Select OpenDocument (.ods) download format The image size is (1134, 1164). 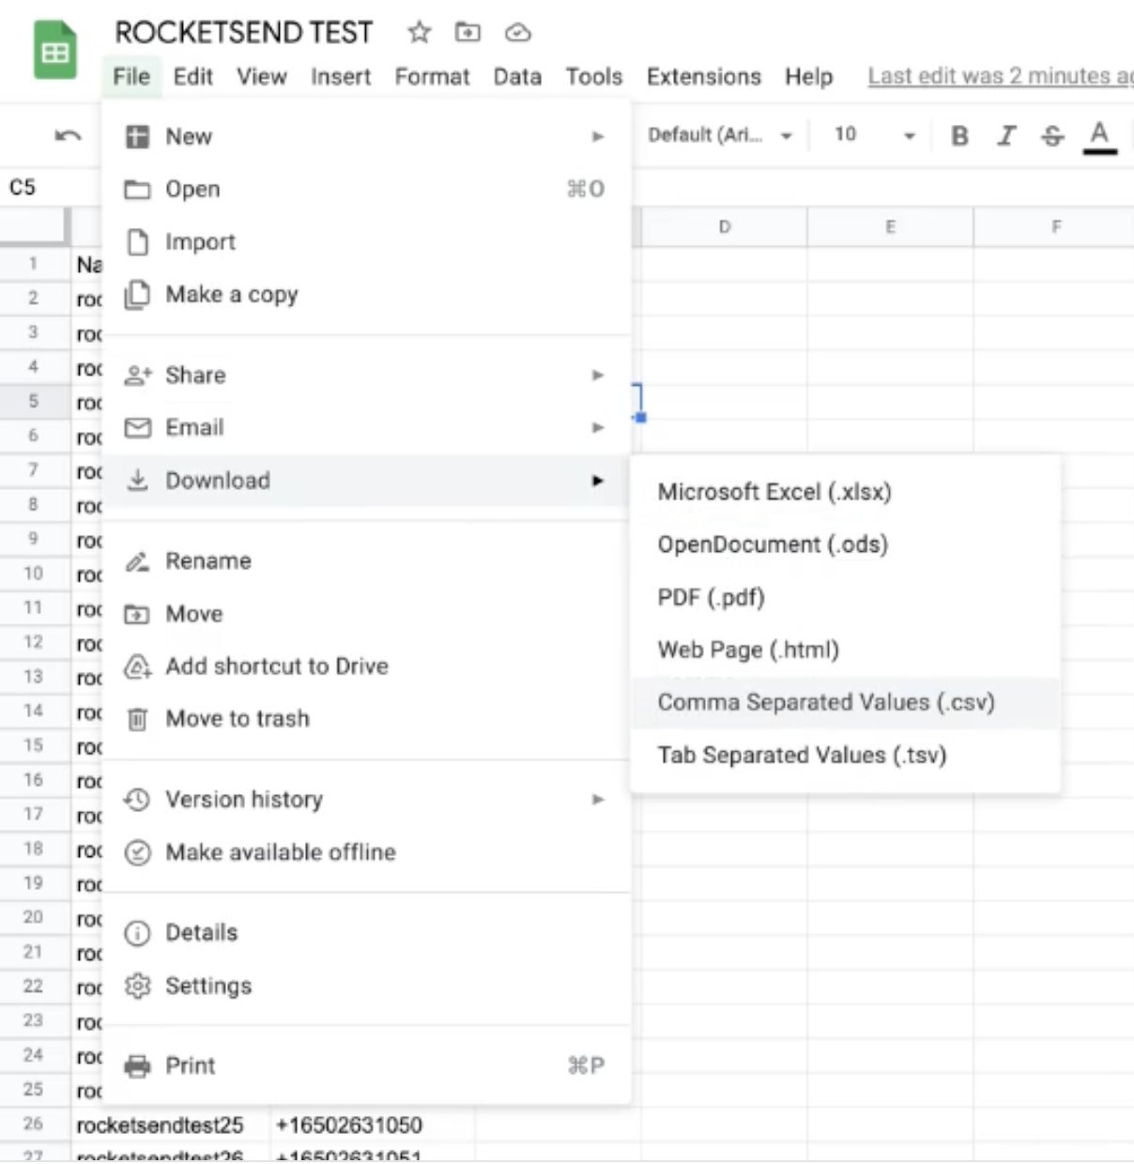click(772, 544)
